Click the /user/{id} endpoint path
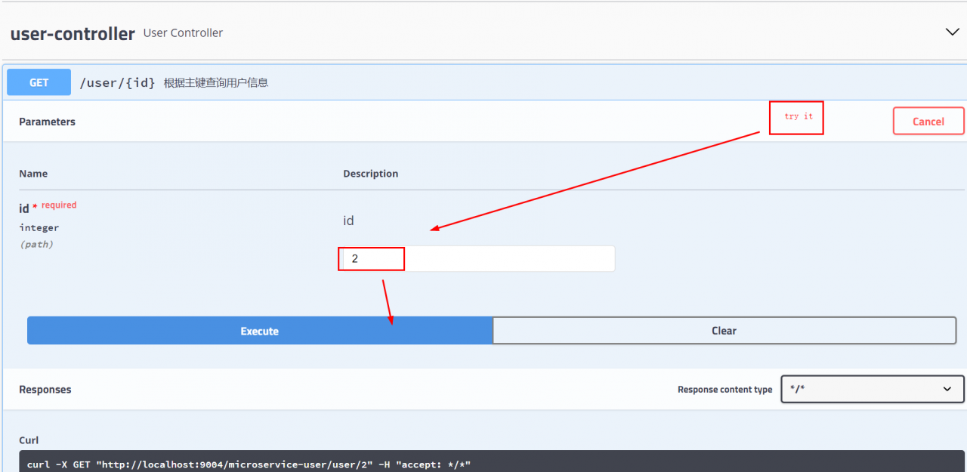This screenshot has height=472, width=967. coord(117,83)
